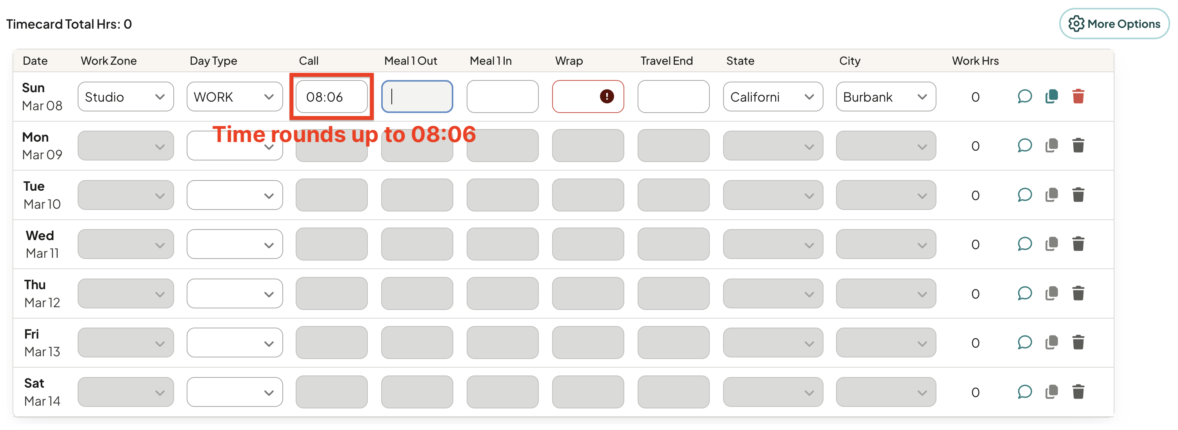Open the Burbank City dropdown
Screen dimensions: 1178x430
point(886,97)
